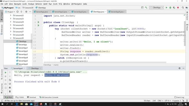Run ClientApp with the green toolbar play button
Screen dimensions: 189x106
point(167,8)
